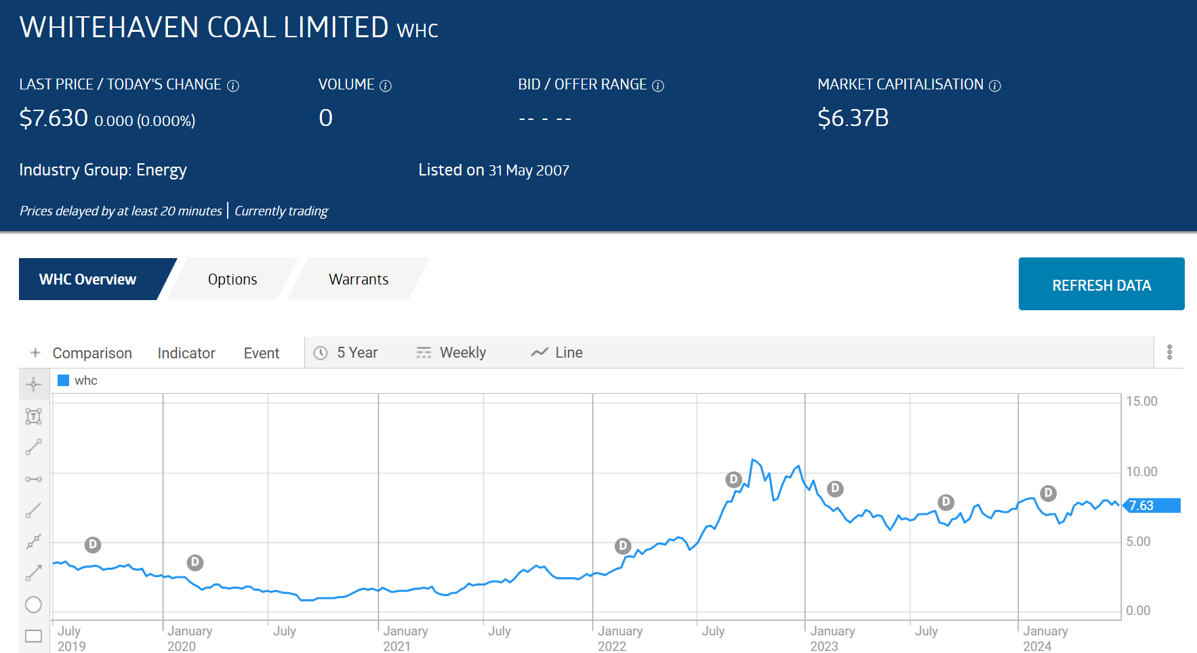The image size is (1197, 653).
Task: Open the Weekly interval dropdown
Action: tap(451, 352)
